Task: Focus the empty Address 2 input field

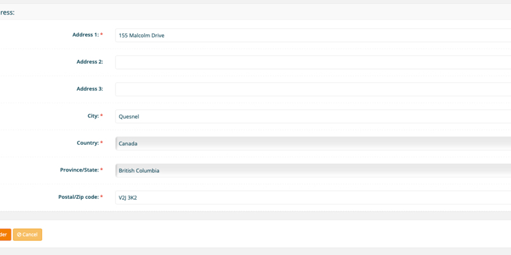Action: (313, 62)
